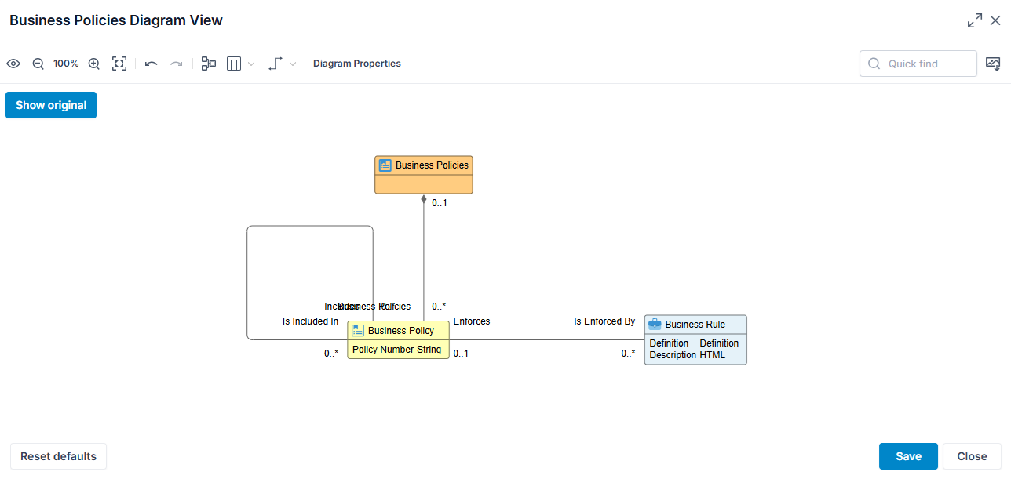The image size is (1011, 479).
Task: Select the Business Rule entity box
Action: (695, 339)
